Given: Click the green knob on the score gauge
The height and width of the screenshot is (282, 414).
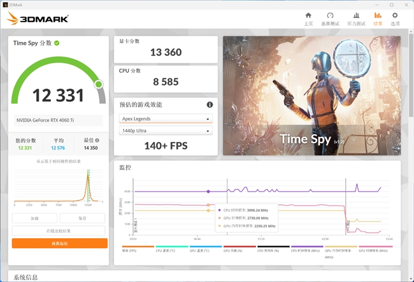Looking at the screenshot, I should click(99, 84).
